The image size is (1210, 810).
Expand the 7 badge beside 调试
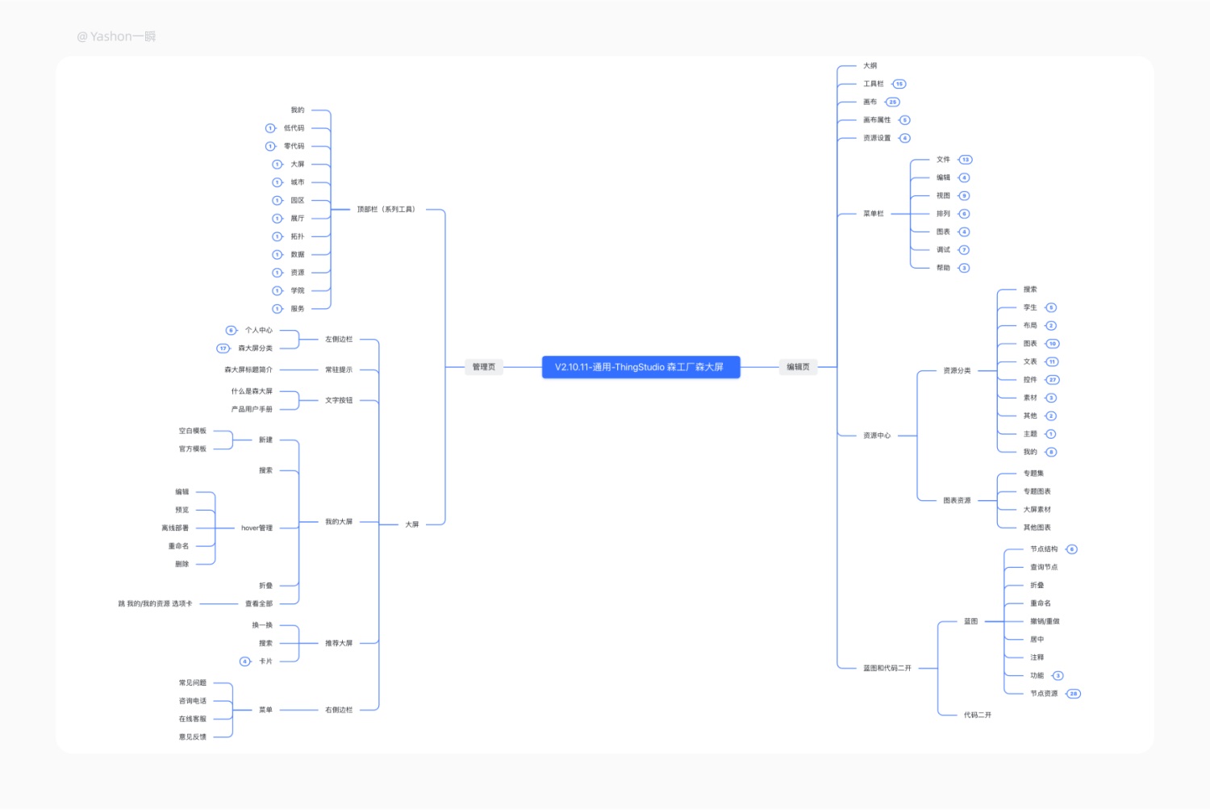pyautogui.click(x=964, y=250)
